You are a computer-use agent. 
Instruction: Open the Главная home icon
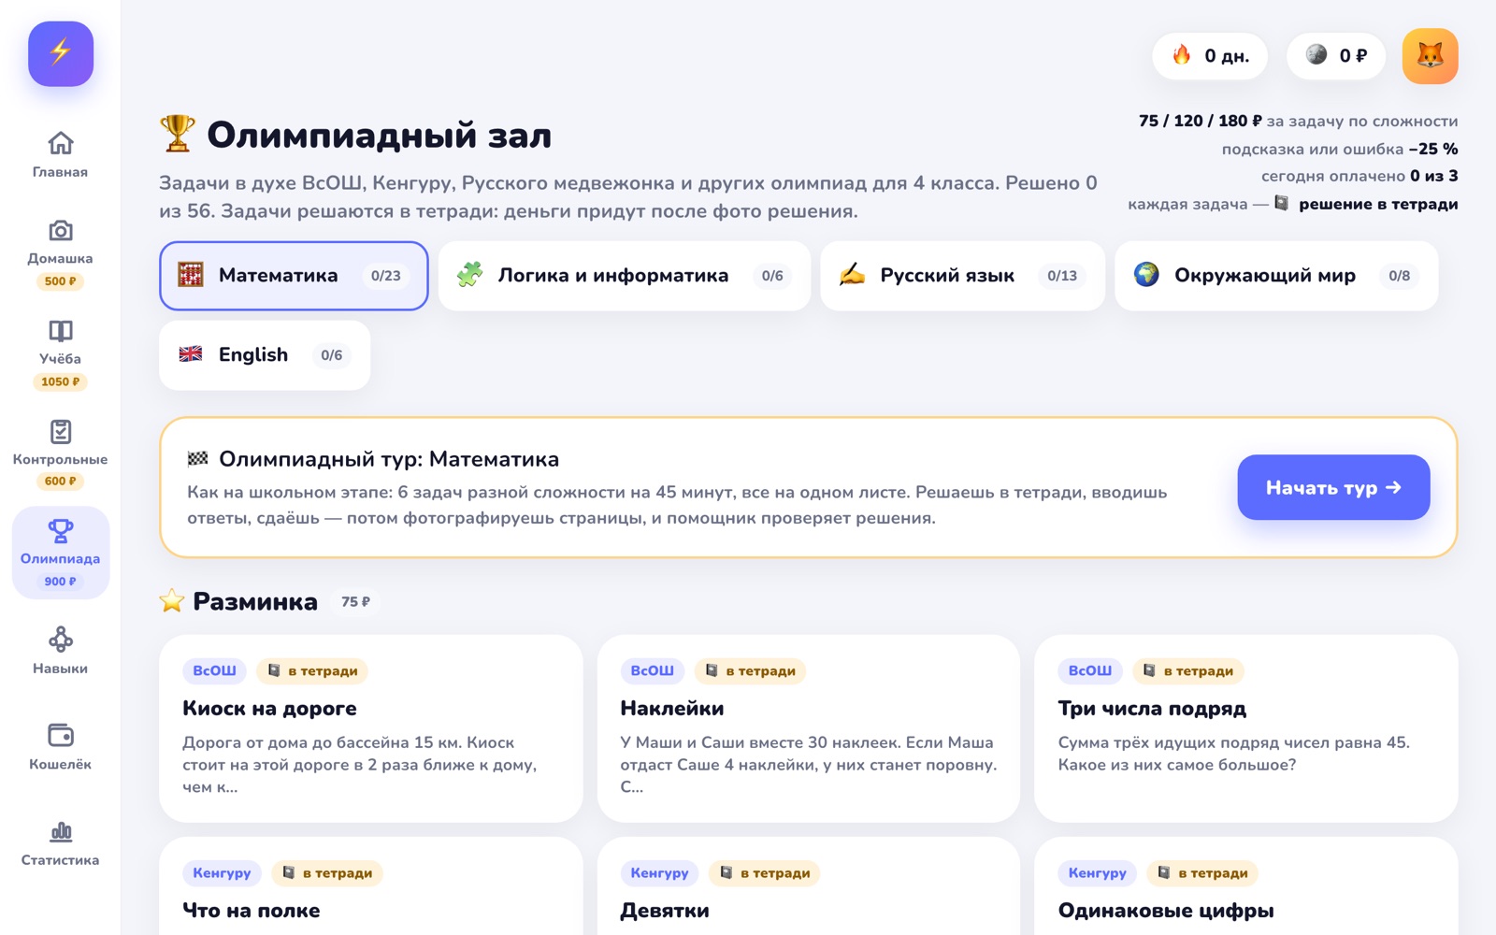(61, 143)
